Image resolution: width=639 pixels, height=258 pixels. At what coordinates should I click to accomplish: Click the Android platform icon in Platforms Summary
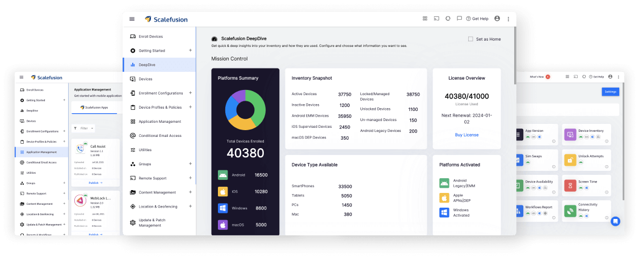222,175
